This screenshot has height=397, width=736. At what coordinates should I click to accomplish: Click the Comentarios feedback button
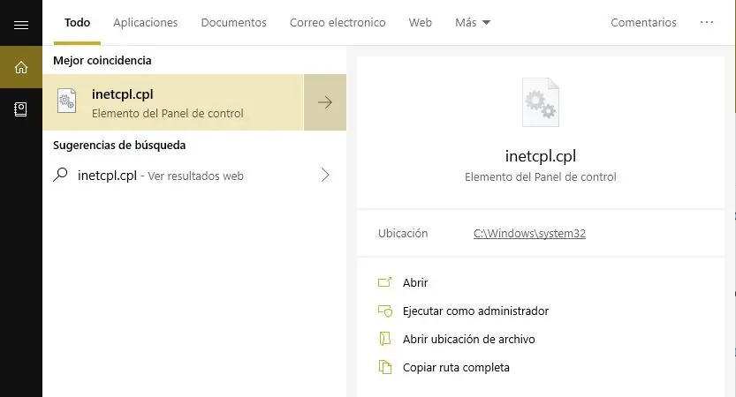coord(643,23)
